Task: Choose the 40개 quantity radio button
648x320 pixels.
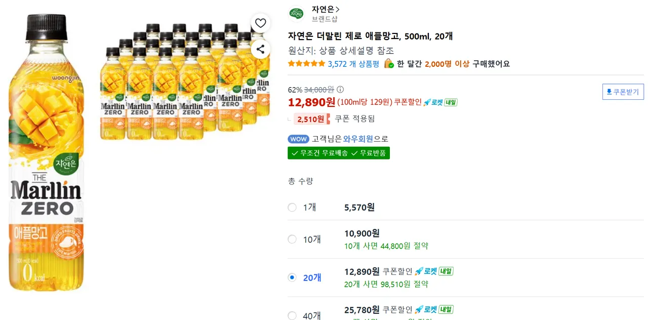Action: click(292, 315)
